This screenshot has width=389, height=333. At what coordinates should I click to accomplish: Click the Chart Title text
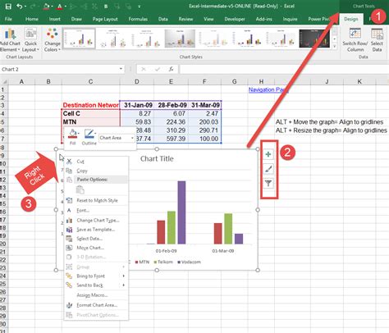157,159
